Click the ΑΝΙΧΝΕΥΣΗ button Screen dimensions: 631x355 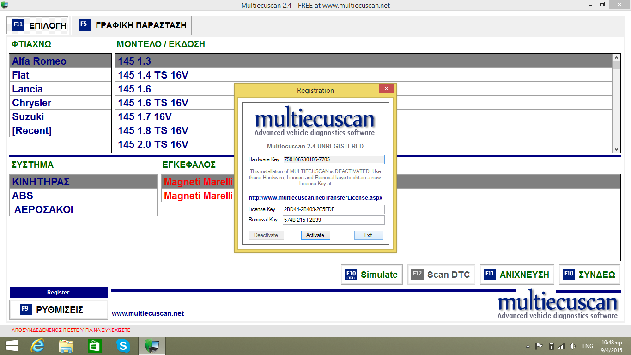(517, 275)
